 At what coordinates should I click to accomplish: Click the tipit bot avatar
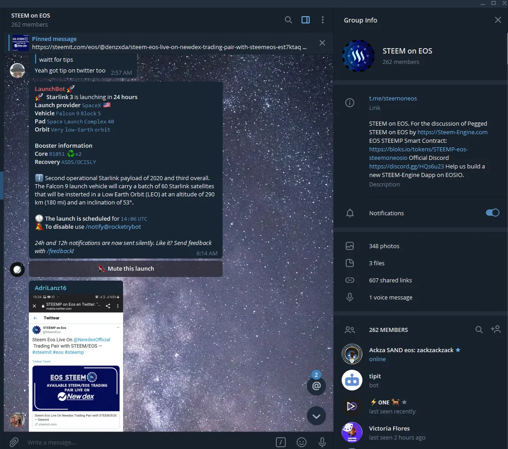(x=352, y=380)
